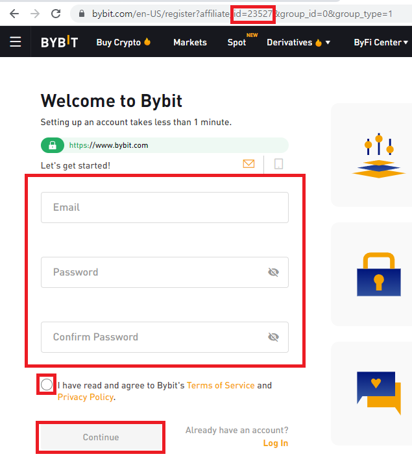
Task: Show the Password field text
Action: [273, 272]
